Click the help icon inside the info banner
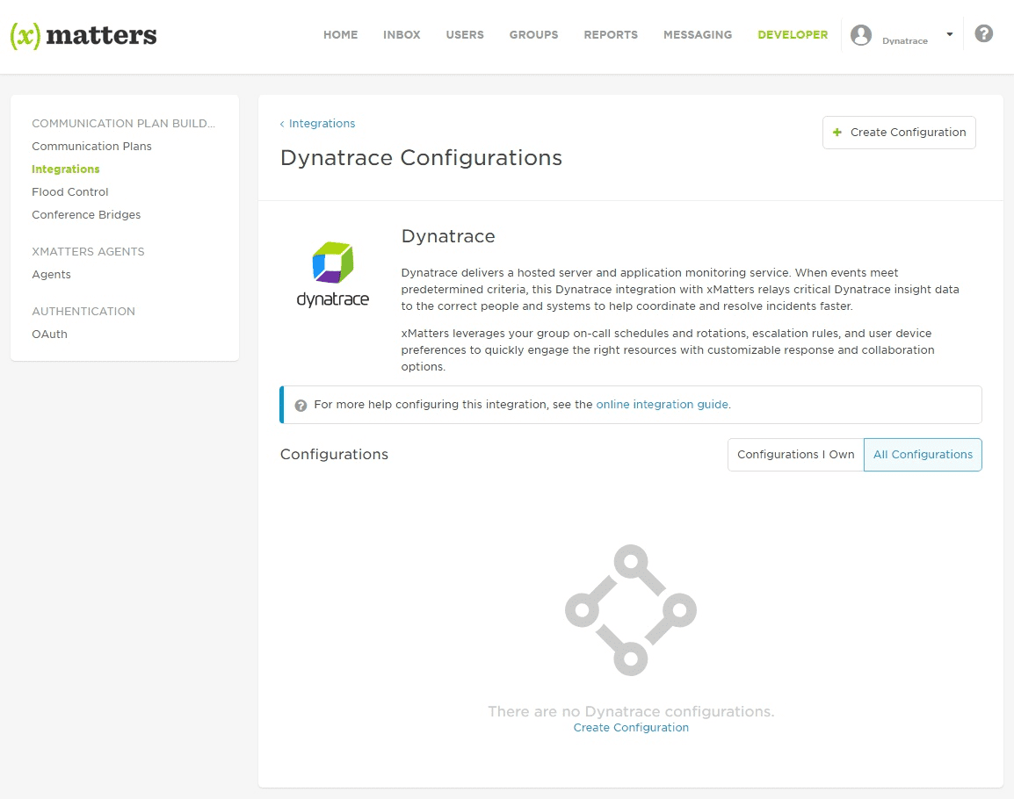This screenshot has height=799, width=1014. 301,405
